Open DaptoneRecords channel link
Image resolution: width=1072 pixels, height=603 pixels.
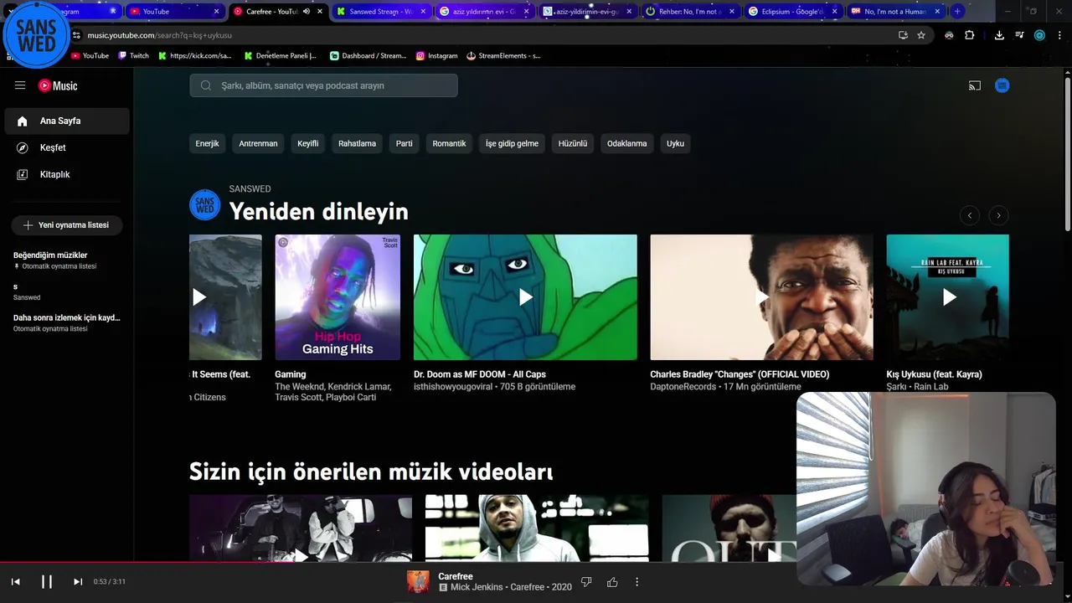[x=683, y=387]
